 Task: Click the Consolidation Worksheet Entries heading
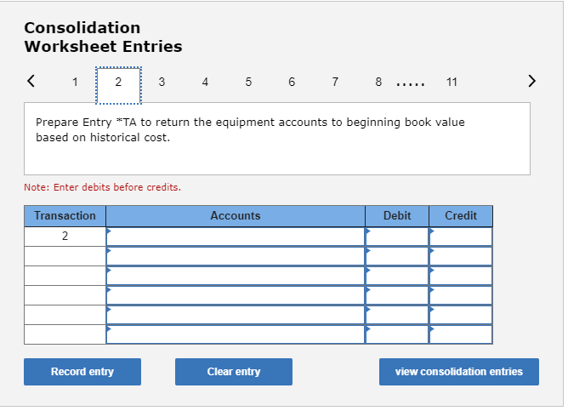(103, 37)
